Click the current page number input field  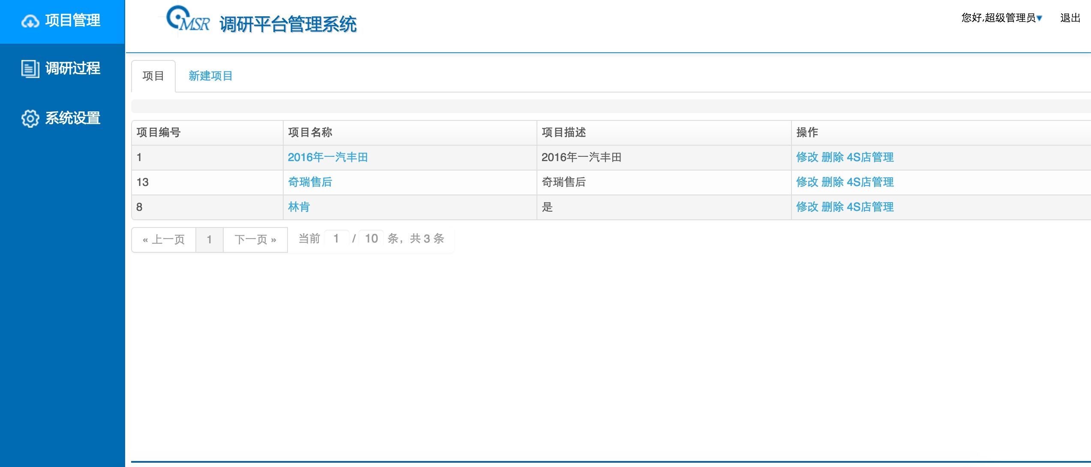(336, 239)
